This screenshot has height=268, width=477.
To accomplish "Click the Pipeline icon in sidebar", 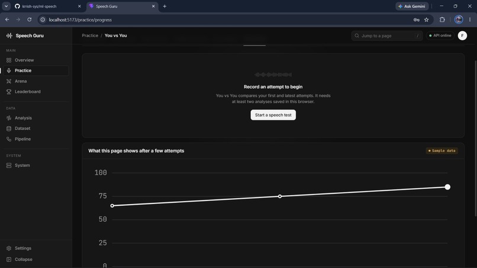I will pos(9,139).
